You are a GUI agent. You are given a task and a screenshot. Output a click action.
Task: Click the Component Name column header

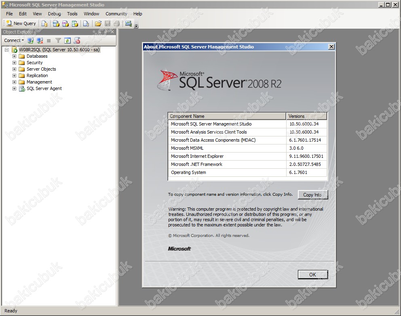coord(227,116)
